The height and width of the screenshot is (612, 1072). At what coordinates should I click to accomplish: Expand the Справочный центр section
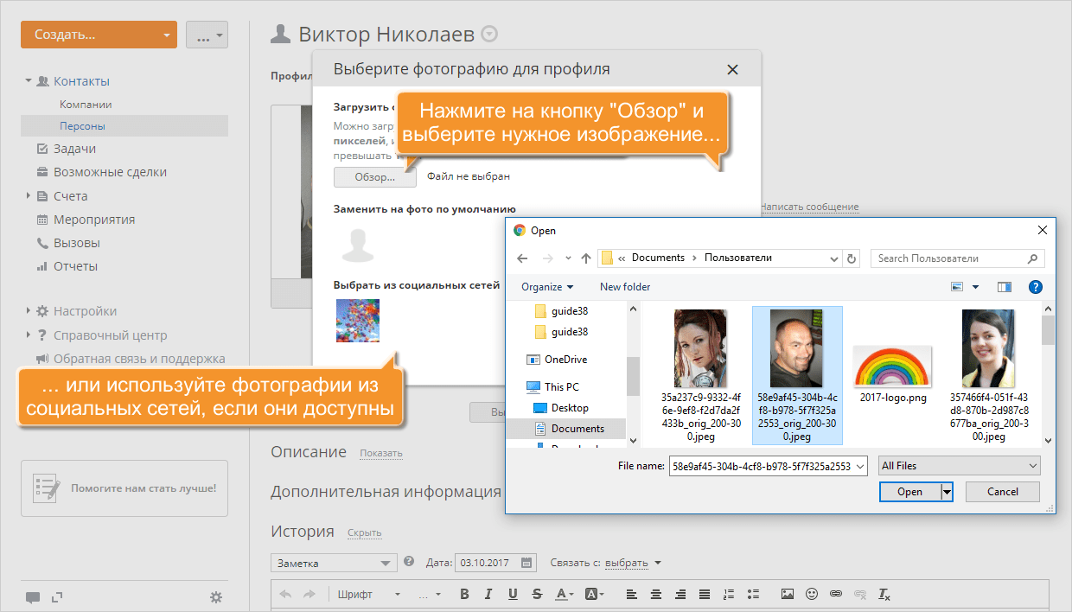click(x=29, y=335)
